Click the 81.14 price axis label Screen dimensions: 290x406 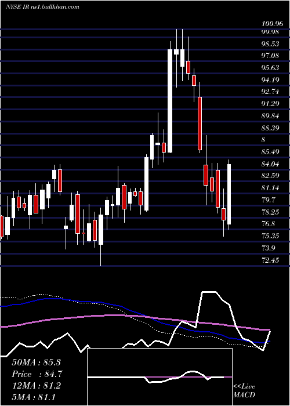coord(270,188)
